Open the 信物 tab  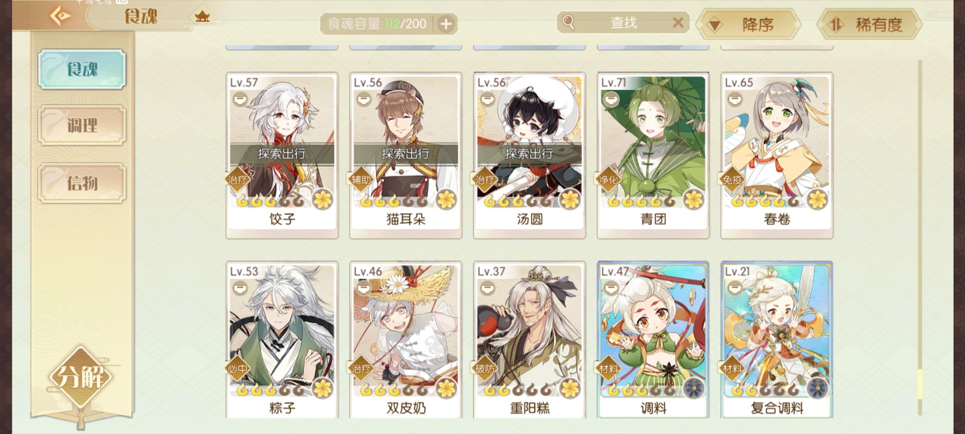[82, 183]
